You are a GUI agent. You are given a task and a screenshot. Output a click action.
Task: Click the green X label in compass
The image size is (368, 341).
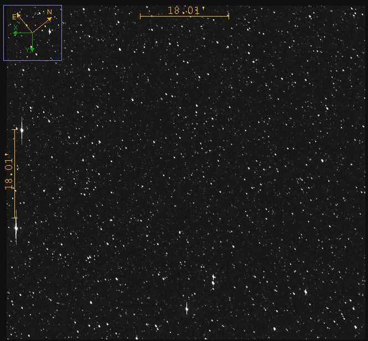point(15,27)
